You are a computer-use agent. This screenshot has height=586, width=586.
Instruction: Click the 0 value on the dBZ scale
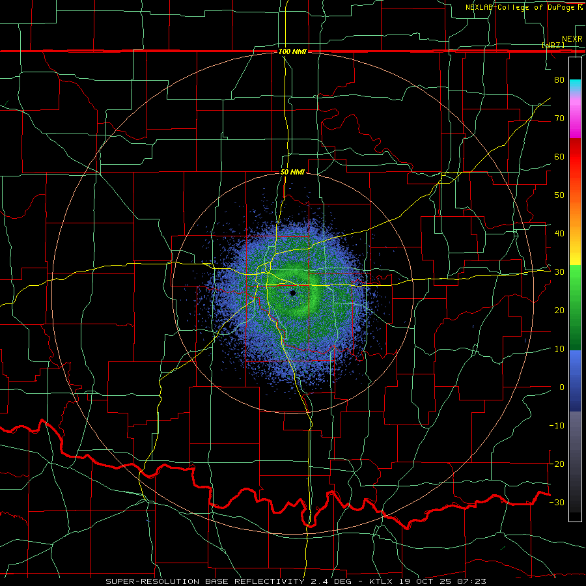pos(562,387)
